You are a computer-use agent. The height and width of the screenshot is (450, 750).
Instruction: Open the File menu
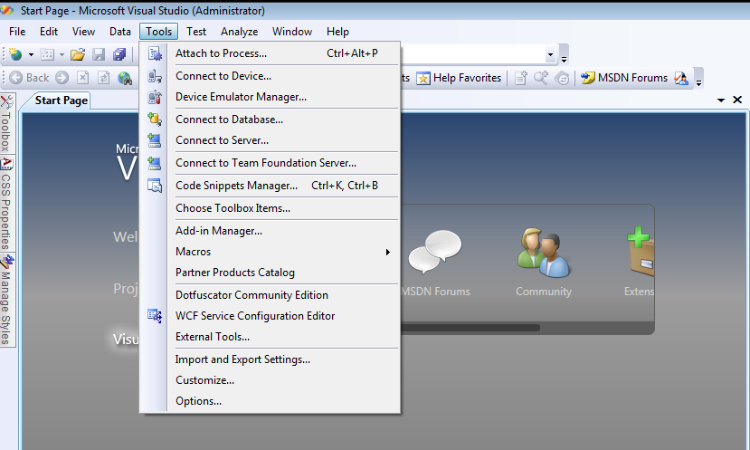click(17, 32)
